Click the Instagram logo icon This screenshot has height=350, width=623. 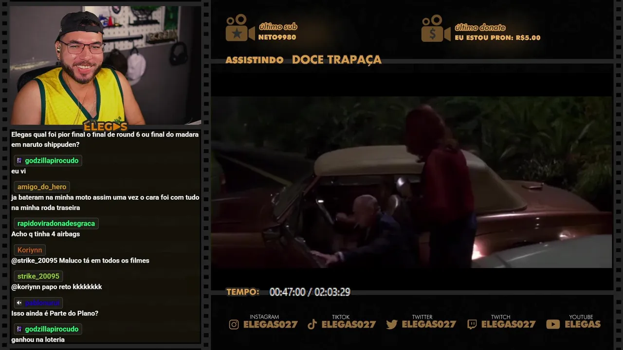[234, 325]
